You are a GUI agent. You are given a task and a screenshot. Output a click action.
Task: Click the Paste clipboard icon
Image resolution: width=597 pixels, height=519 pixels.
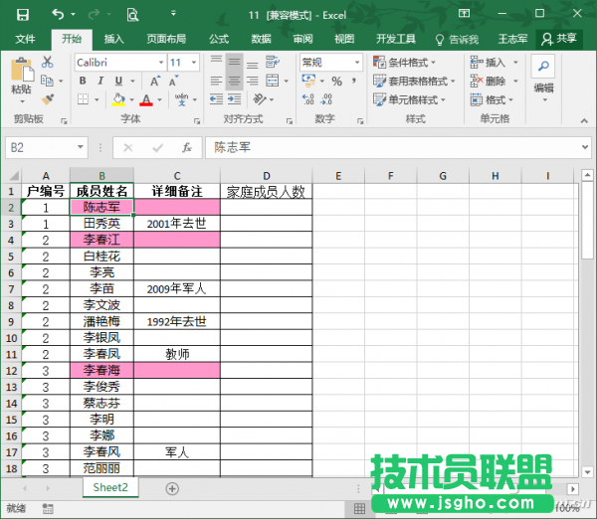22,71
